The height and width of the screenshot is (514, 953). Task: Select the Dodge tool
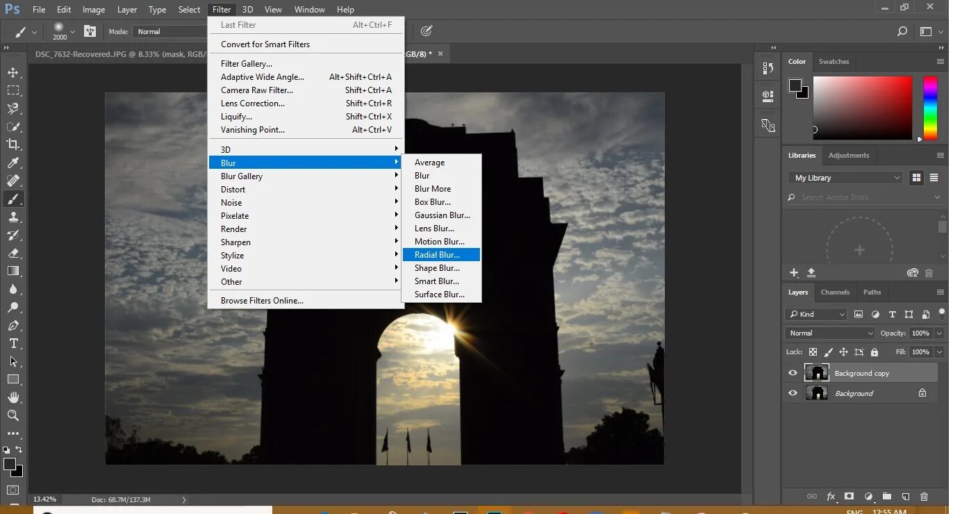click(x=13, y=307)
